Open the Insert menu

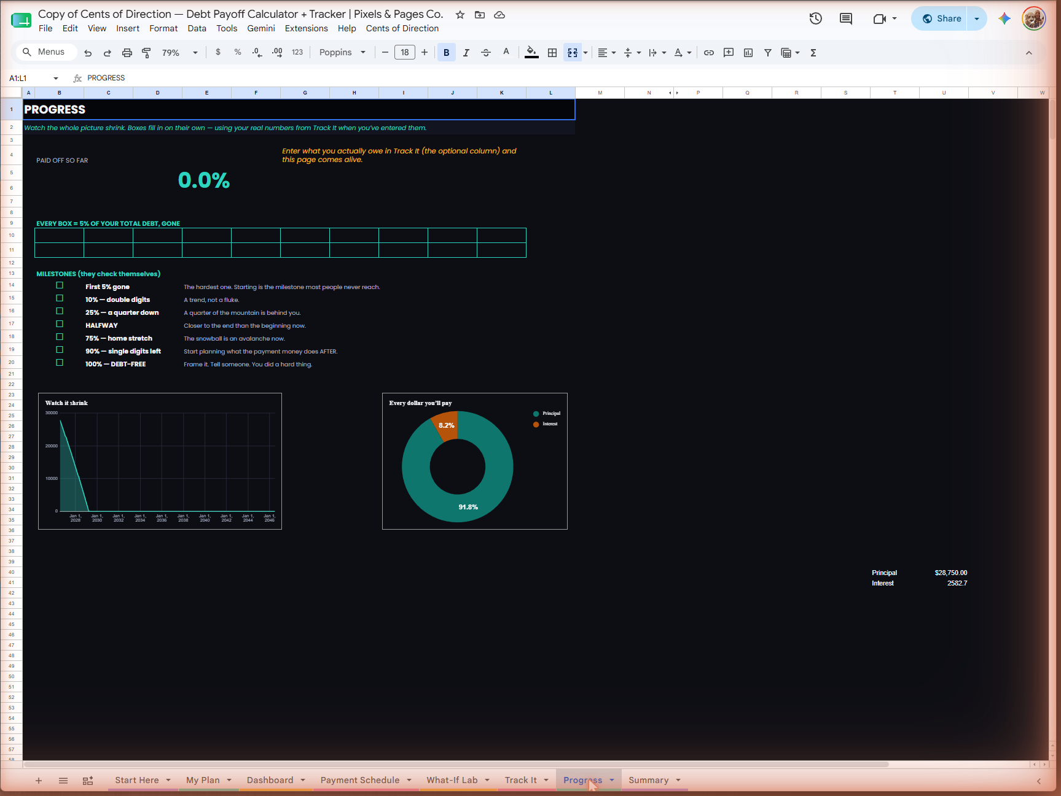(128, 28)
